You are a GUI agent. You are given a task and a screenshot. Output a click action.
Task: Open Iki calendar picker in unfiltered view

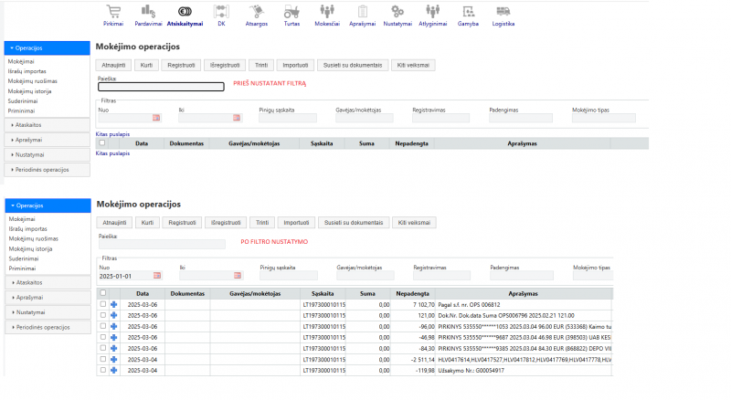tap(237, 118)
